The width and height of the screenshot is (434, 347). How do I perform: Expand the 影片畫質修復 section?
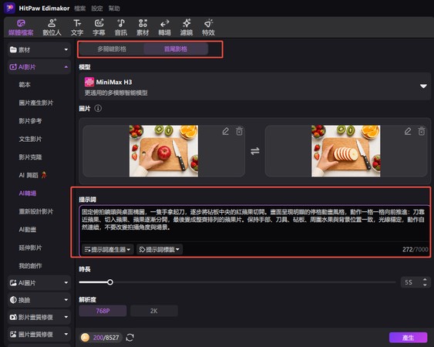click(x=39, y=317)
